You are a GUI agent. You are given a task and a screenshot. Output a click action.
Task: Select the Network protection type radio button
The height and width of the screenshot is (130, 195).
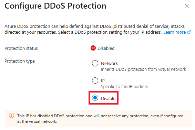95,63
